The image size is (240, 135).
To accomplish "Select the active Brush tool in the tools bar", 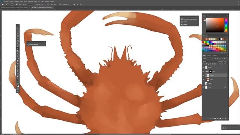I will point(18,48).
